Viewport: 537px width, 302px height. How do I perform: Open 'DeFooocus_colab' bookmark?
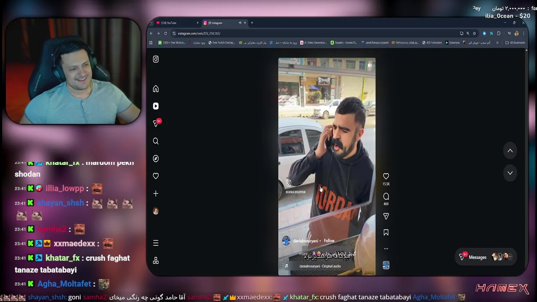[405, 42]
